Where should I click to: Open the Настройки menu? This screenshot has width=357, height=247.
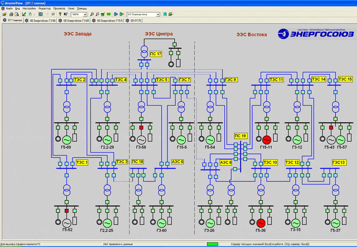point(29,8)
